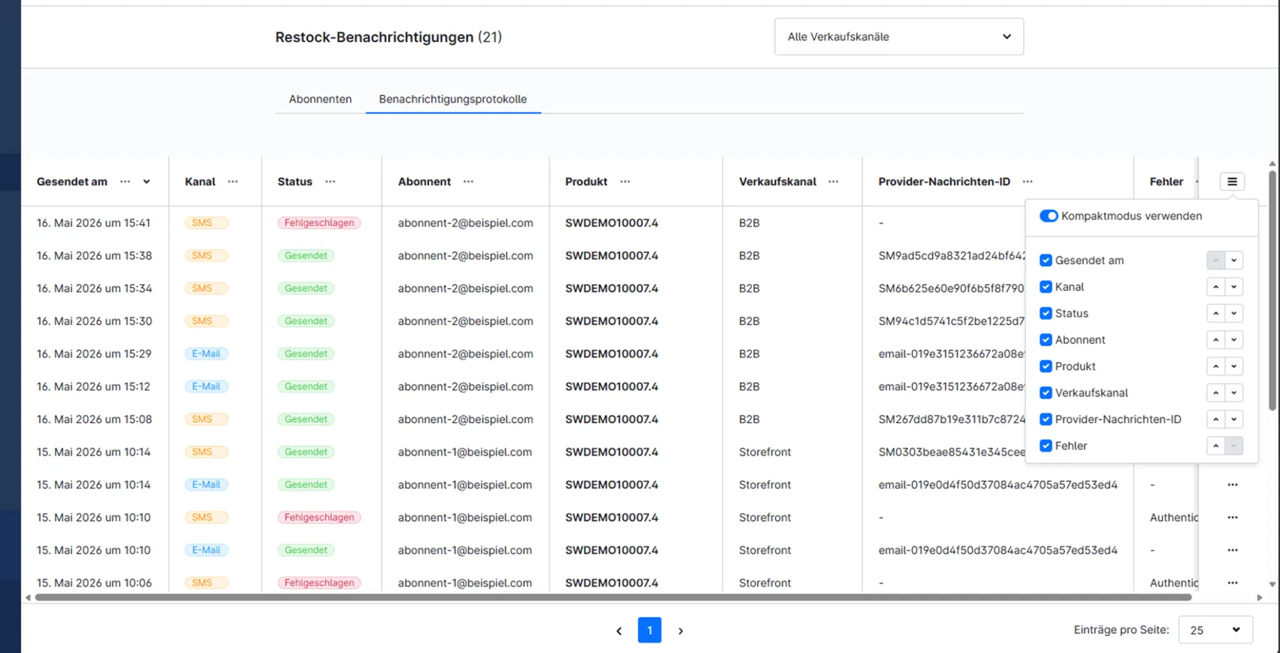Move Fehler column up
Image resolution: width=1280 pixels, height=653 pixels.
click(1216, 446)
